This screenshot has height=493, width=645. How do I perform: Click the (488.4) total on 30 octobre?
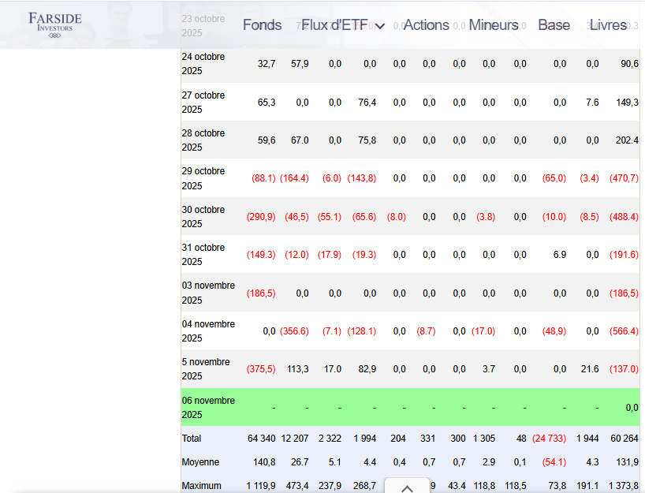pyautogui.click(x=624, y=217)
